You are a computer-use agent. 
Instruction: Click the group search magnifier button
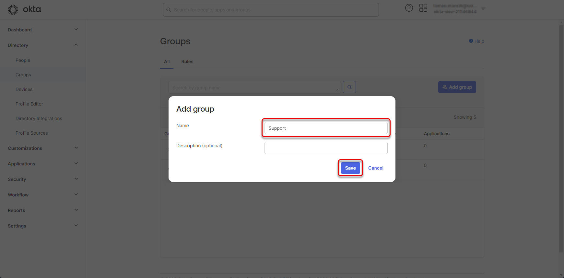coord(349,87)
